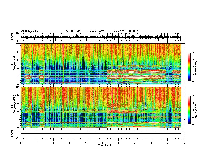Click the '6' kHz tick of ch.1 spectrogram
This screenshot has height=160, width=207.
[x=18, y=60]
